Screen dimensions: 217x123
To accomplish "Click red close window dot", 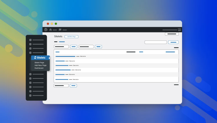I will [x=48, y=24].
